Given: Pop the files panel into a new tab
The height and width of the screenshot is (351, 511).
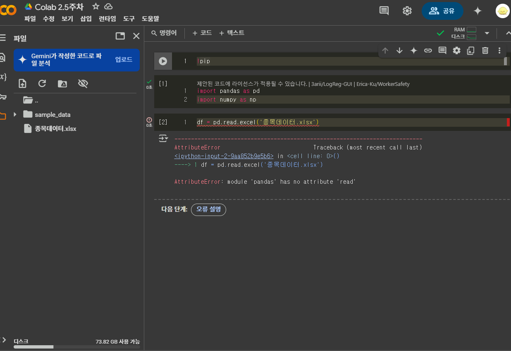Looking at the screenshot, I should pyautogui.click(x=120, y=36).
